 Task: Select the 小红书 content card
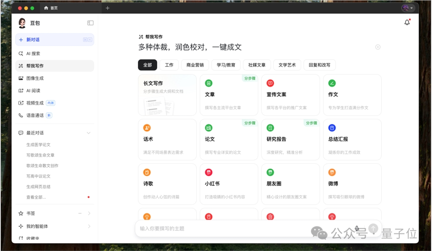tap(229, 184)
